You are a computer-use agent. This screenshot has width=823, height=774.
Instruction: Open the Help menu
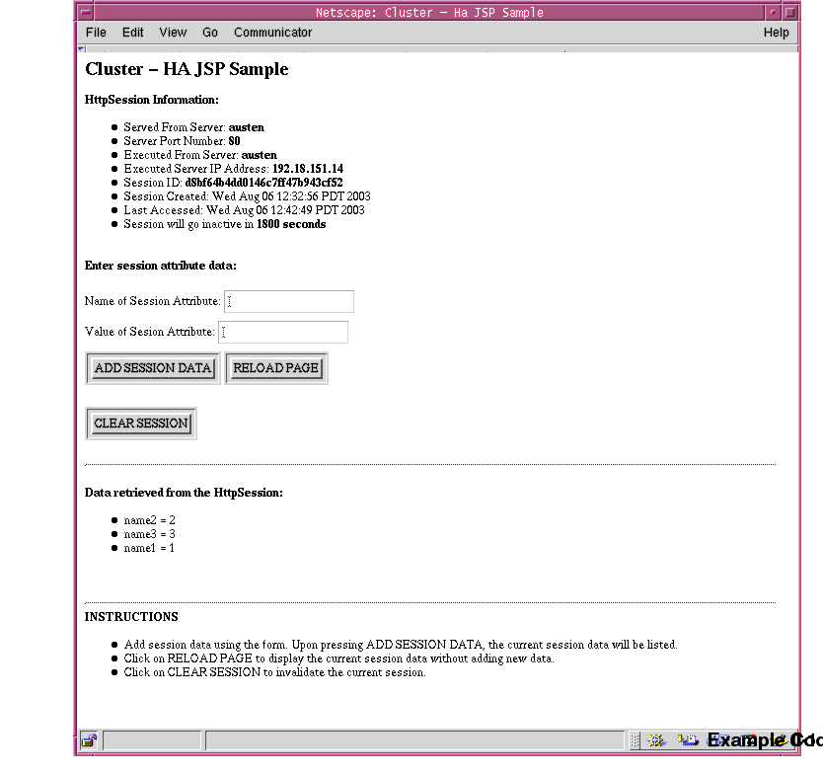pos(777,32)
